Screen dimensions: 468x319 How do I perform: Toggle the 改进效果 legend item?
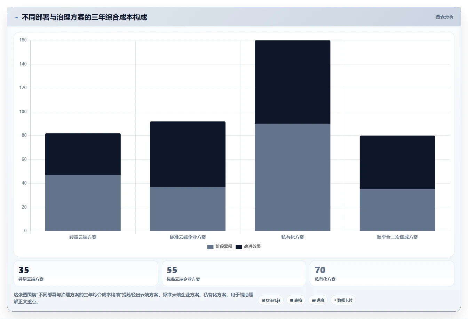[248, 247]
